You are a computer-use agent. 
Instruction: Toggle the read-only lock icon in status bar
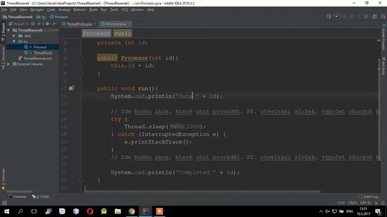point(376,203)
